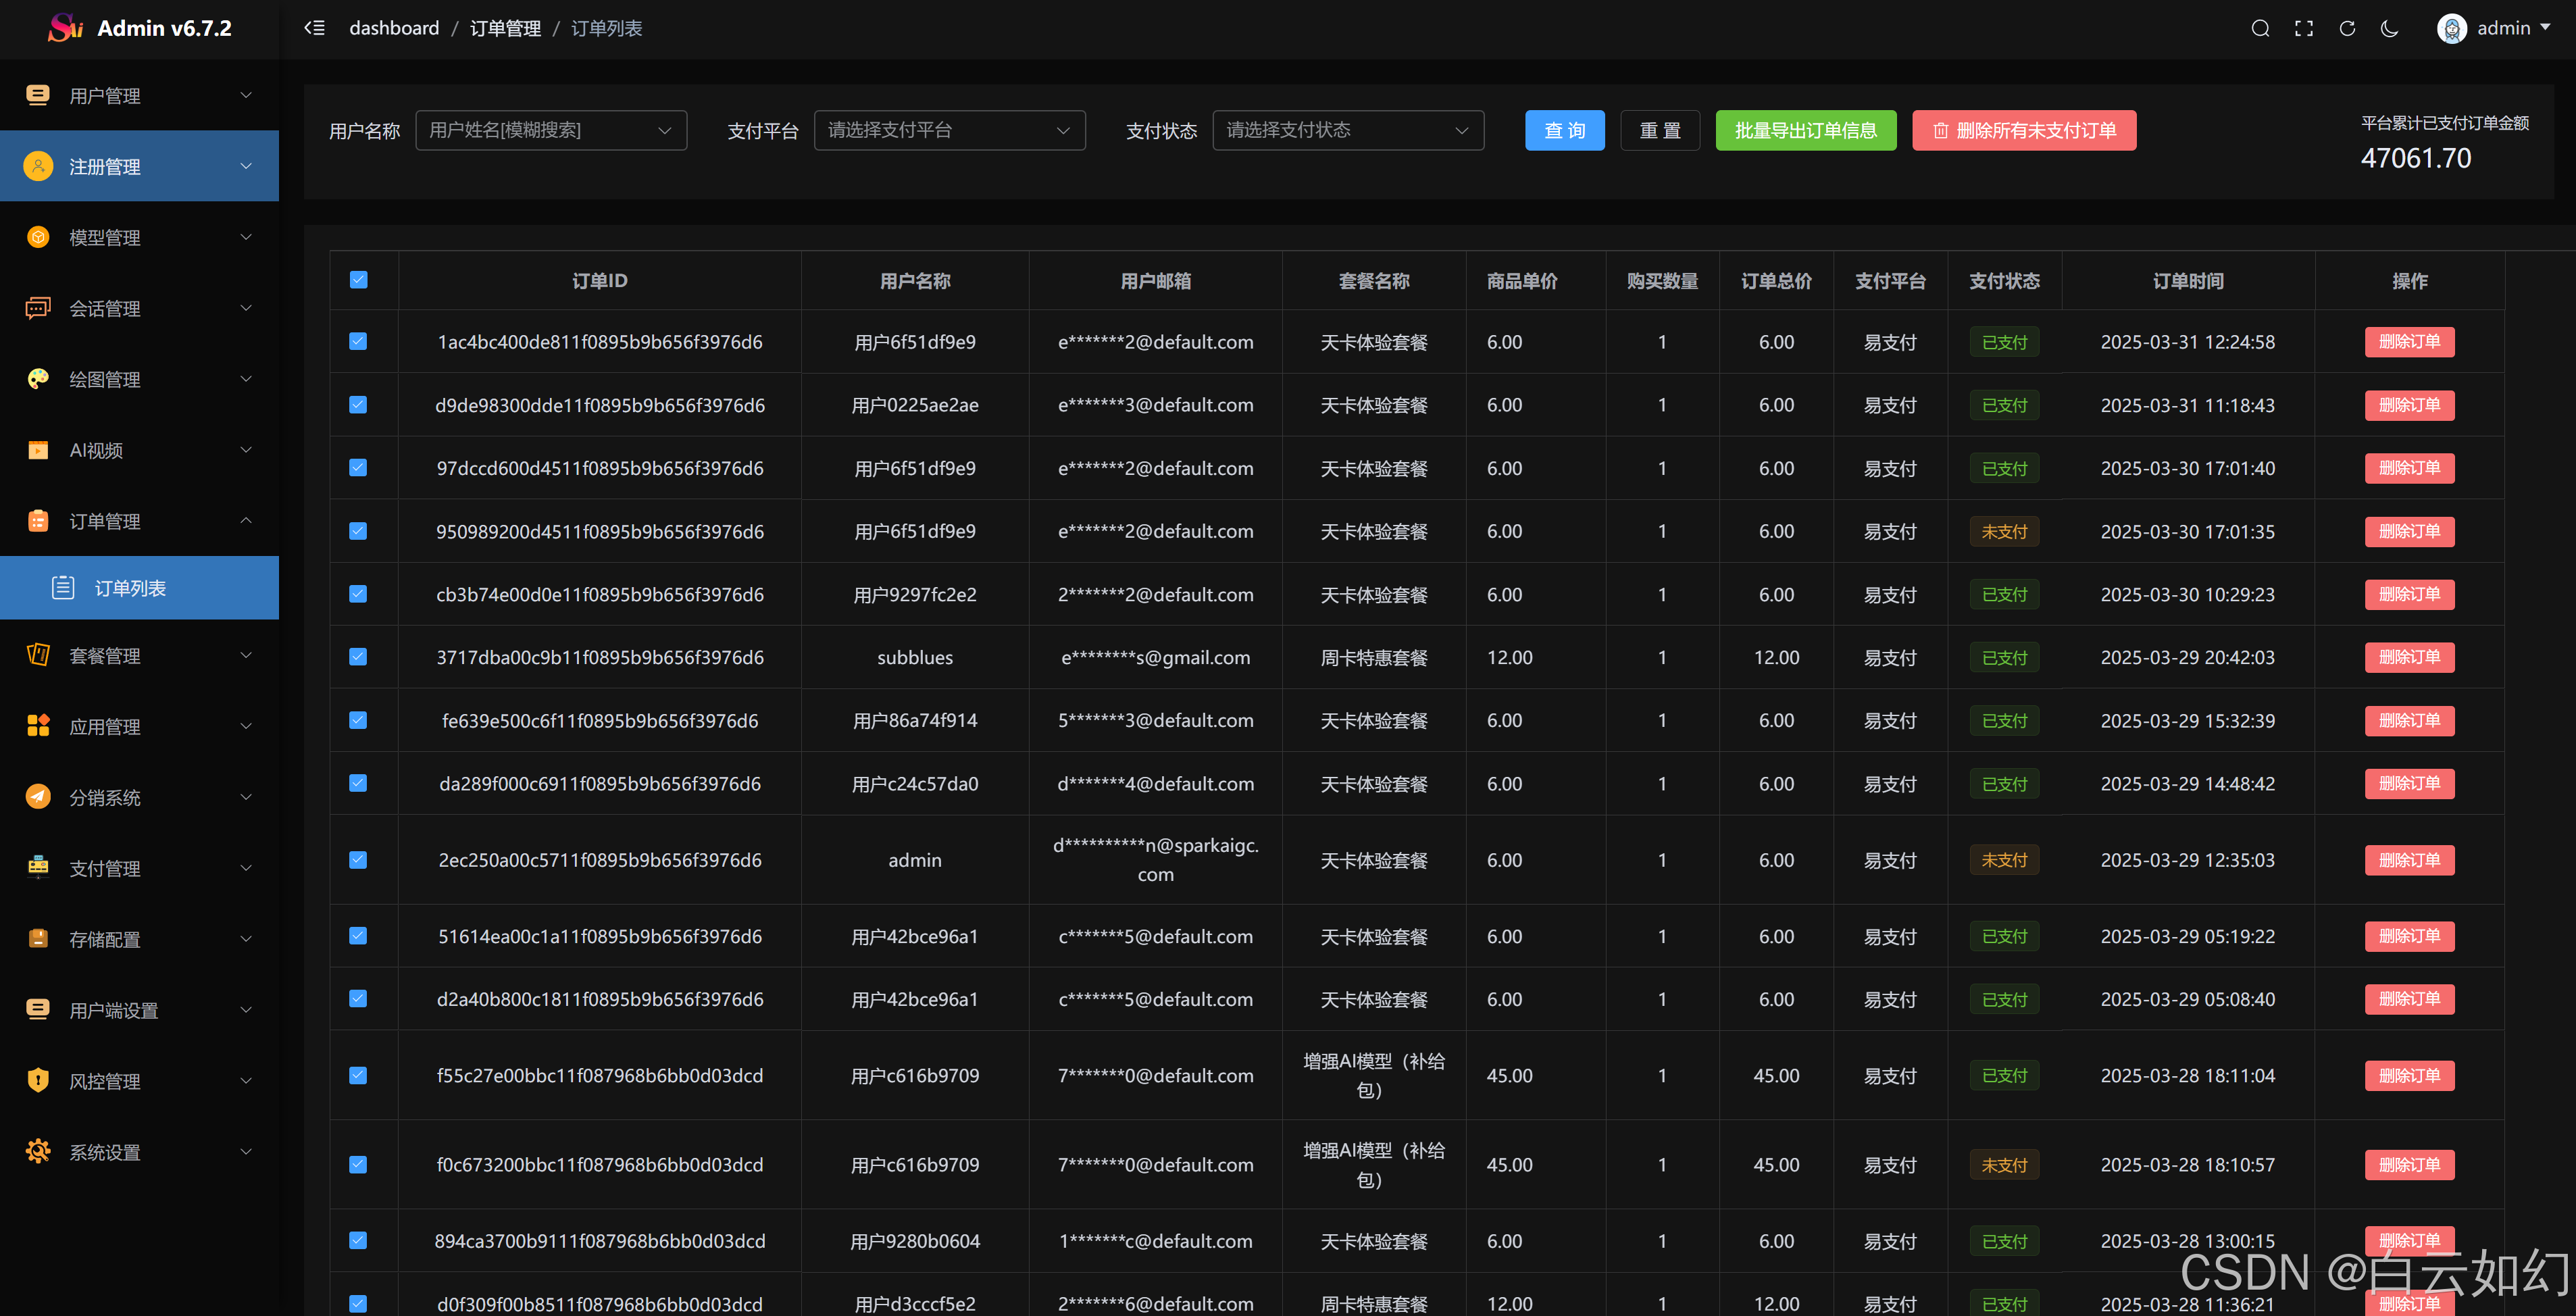2576x1316 pixels.
Task: Click the green 批量导出订单信息 button
Action: (x=1805, y=130)
